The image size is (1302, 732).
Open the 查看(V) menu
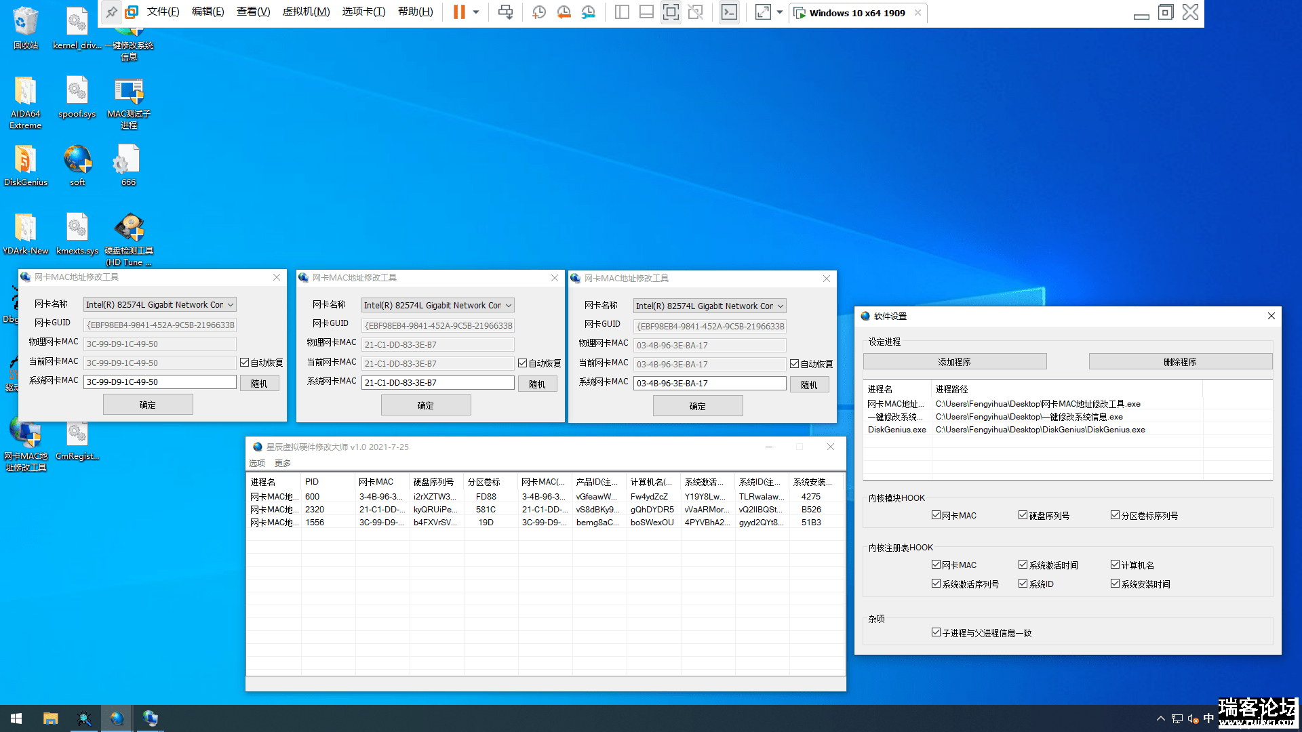pyautogui.click(x=253, y=12)
